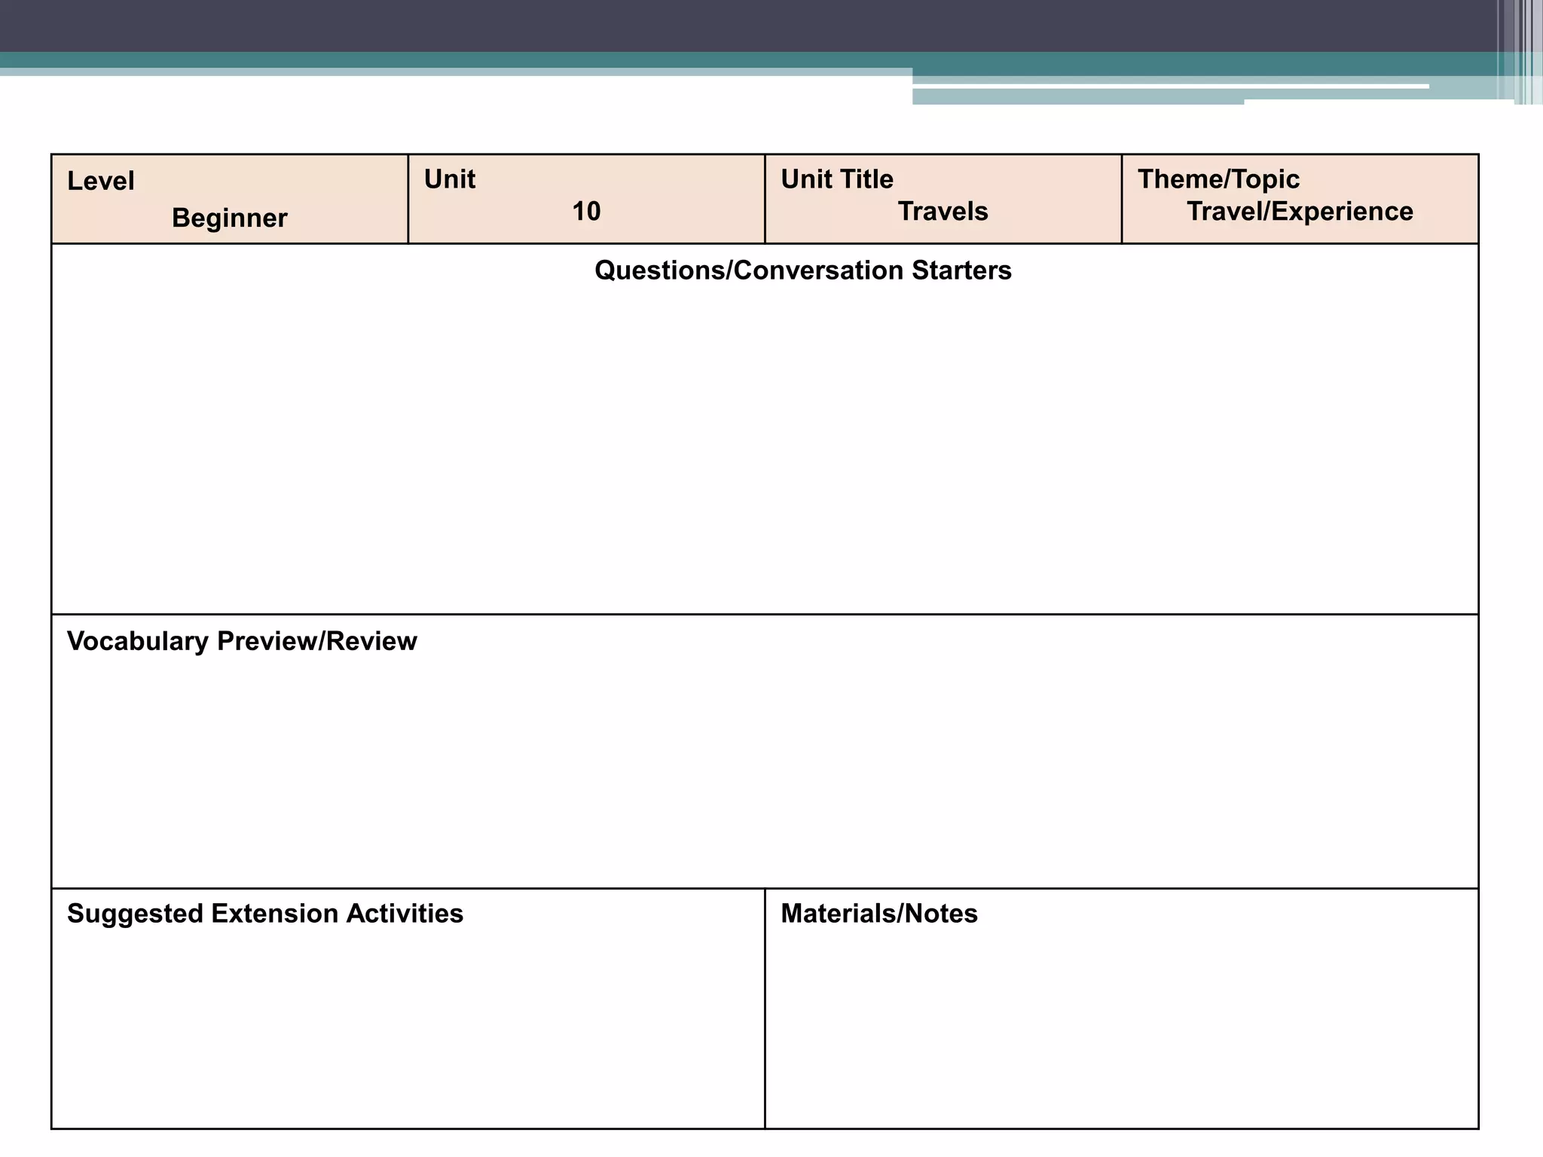
Task: Select the 'Beginner' level value
Action: tap(230, 218)
